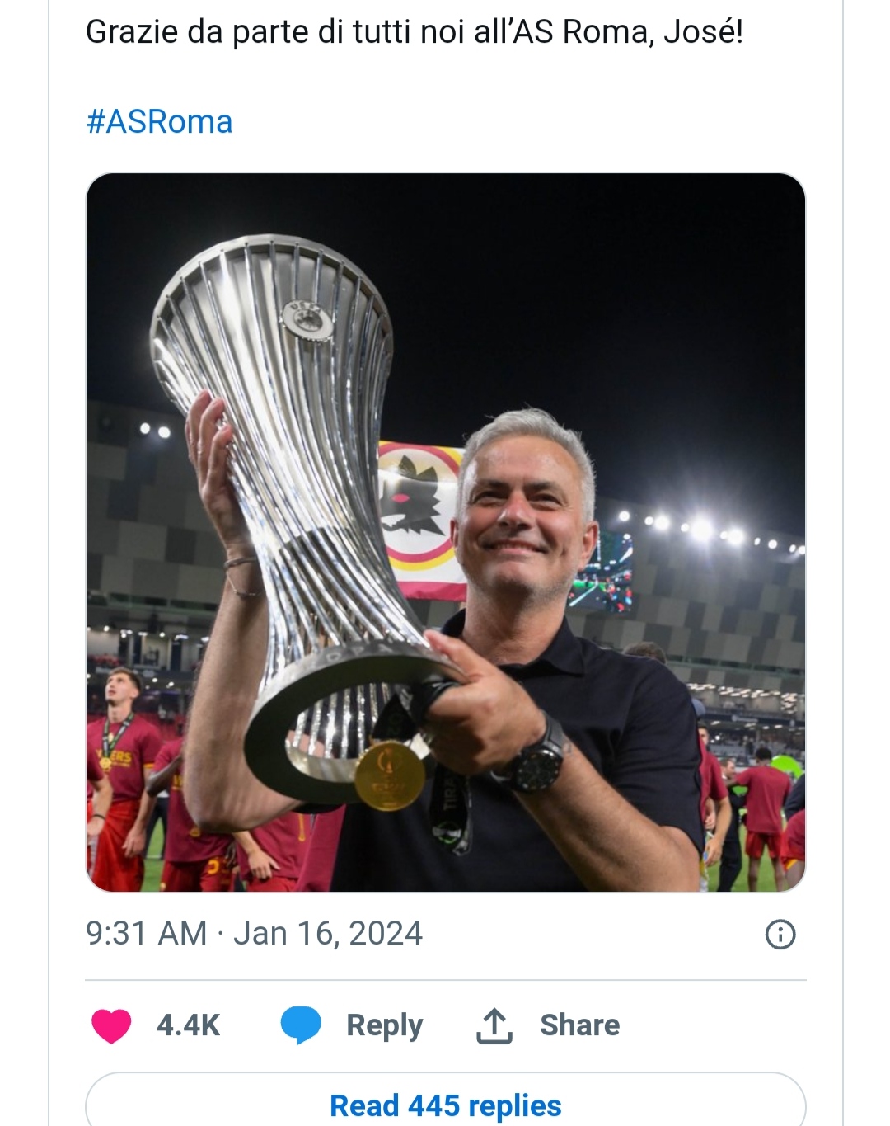Open the photo by clicking the silver trophy

305,495
